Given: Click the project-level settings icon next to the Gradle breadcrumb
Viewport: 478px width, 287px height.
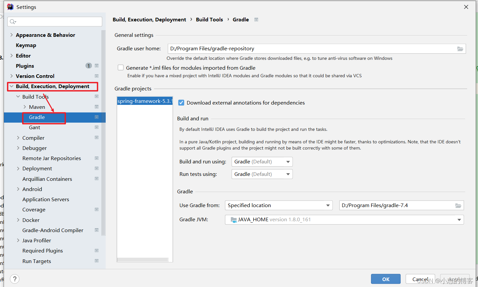Looking at the screenshot, I should [x=256, y=20].
